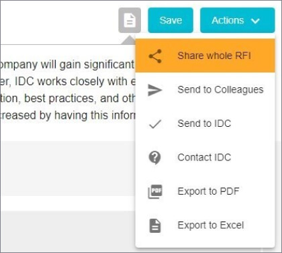This screenshot has width=282, height=253.
Task: Save the current RFI
Action: (171, 20)
